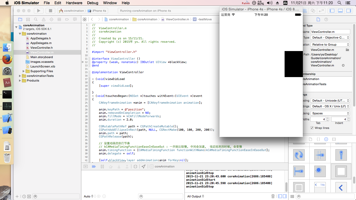The image size is (356, 200).
Task: Click the simulate location arrow icon
Action: click(144, 166)
